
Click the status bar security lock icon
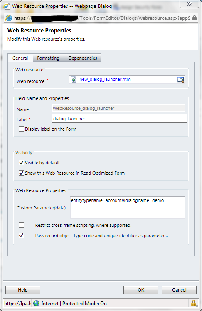(193, 303)
